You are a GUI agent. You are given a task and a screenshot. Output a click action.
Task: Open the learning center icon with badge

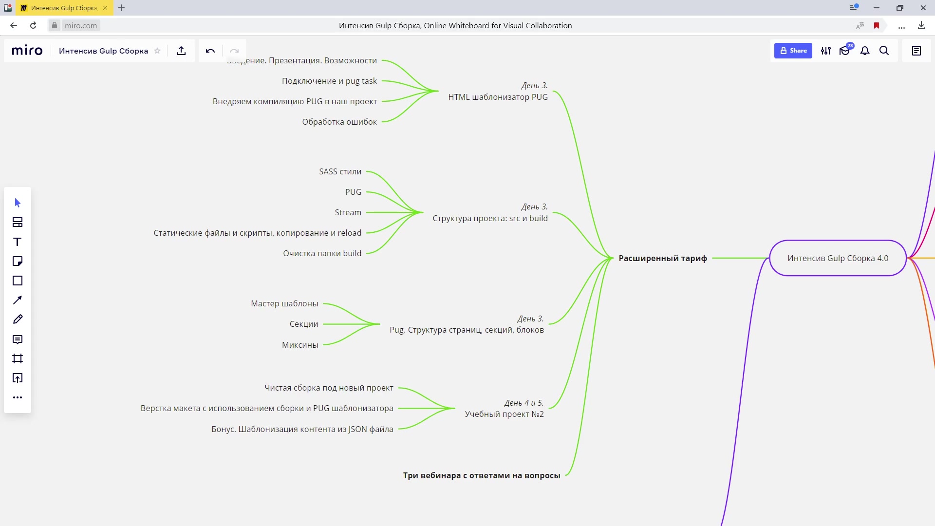tap(845, 51)
